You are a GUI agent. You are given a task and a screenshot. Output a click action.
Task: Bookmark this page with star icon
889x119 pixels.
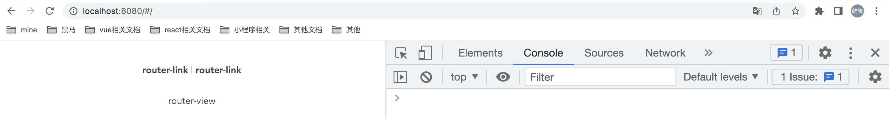(x=795, y=11)
